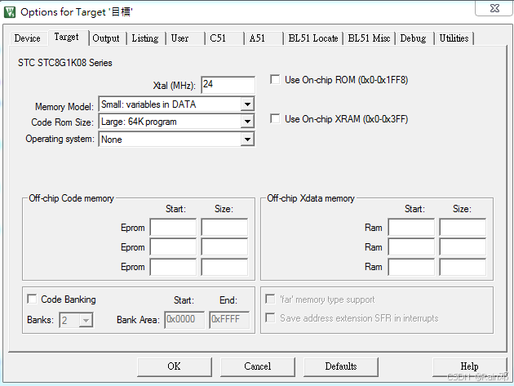Click the Xtal (MHz) input field
Image resolution: width=514 pixels, height=386 pixels.
pos(228,85)
